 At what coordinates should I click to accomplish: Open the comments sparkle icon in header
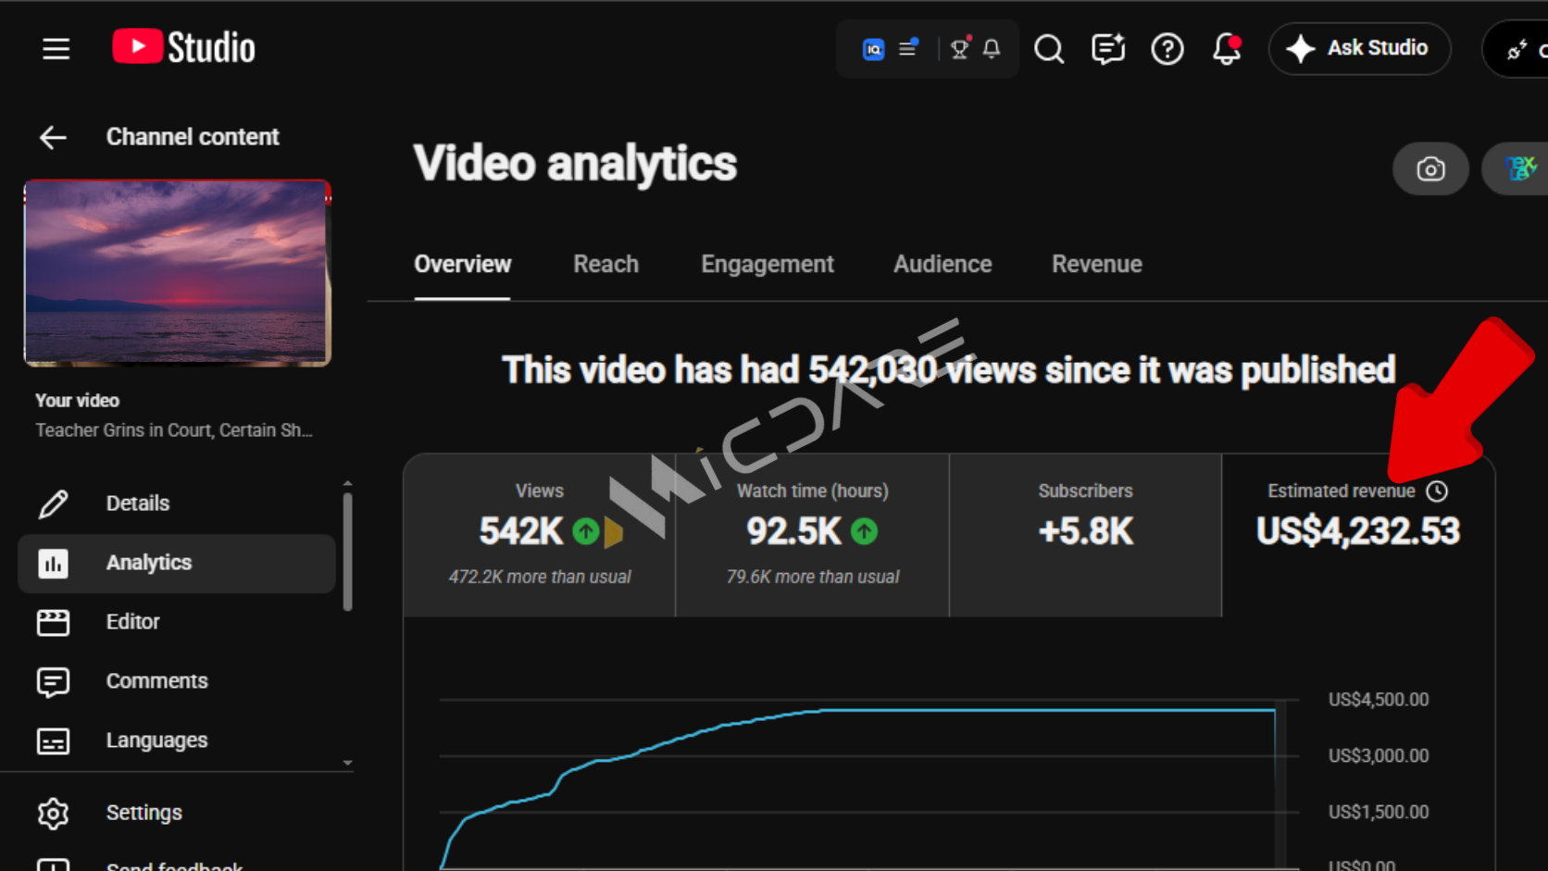tap(1108, 48)
